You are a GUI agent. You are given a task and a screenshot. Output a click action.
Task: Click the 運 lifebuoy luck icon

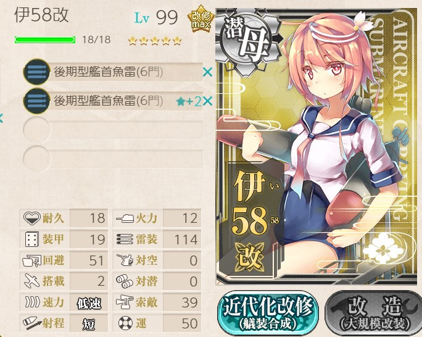coord(125,323)
